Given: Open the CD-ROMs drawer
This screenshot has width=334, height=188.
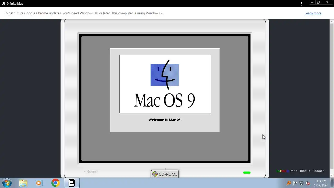Looking at the screenshot, I should (165, 174).
